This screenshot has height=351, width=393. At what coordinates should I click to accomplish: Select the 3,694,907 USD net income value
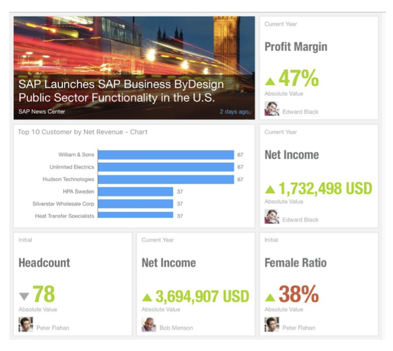click(202, 296)
